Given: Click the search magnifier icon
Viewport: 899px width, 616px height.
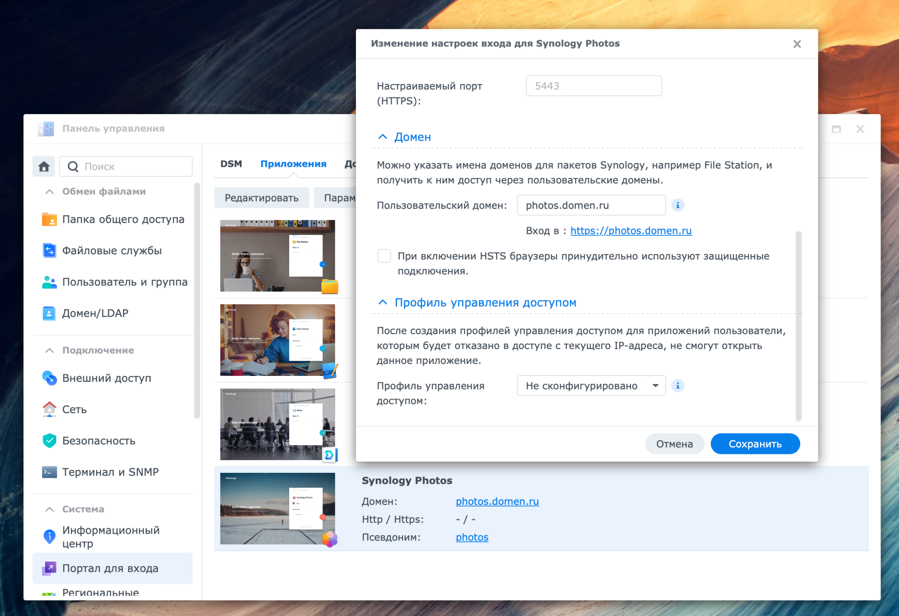Looking at the screenshot, I should coord(73,167).
